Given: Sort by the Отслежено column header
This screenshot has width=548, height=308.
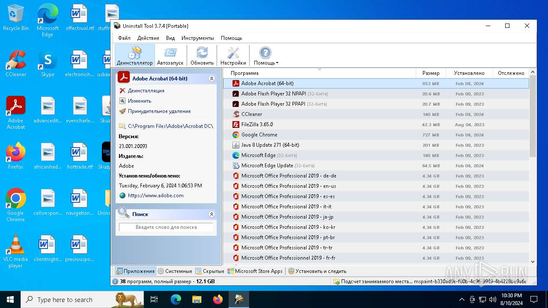Looking at the screenshot, I should 511,73.
